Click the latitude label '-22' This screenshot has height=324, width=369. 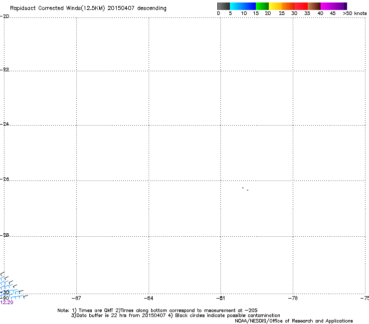coord(4,69)
